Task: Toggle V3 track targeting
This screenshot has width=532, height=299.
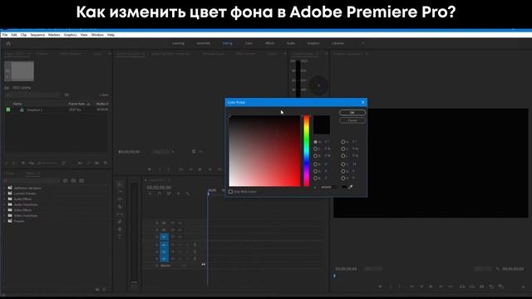Action: pyautogui.click(x=164, y=223)
